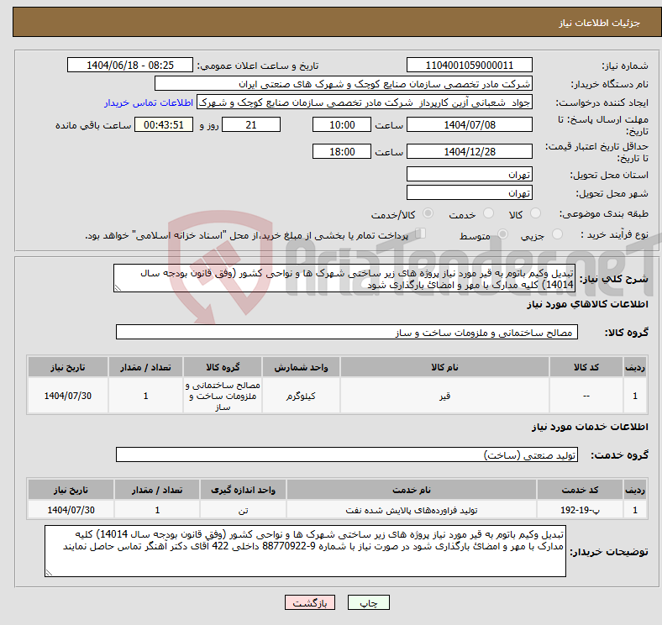Click the need number field 1104001059000011
662x625 pixels.
[x=469, y=66]
